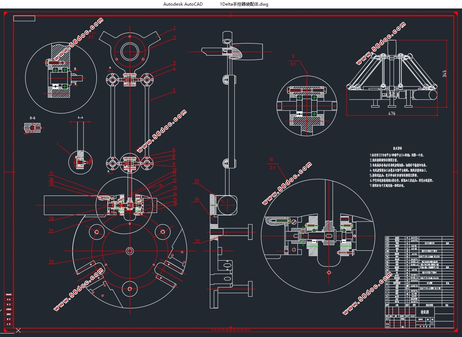The width and height of the screenshot is (462, 337).
Task: Select the "装配图" title block text
Action: [424, 312]
